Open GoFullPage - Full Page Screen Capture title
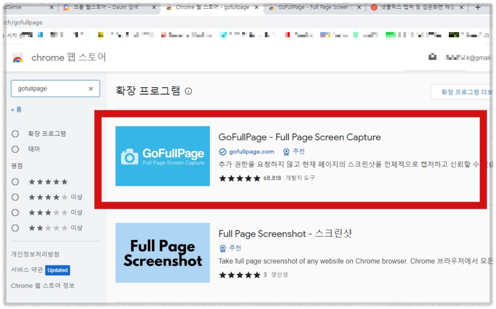Screen dimensions: 496x309 pos(300,137)
